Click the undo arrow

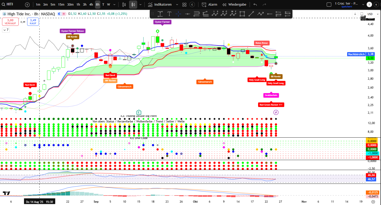tap(255, 5)
